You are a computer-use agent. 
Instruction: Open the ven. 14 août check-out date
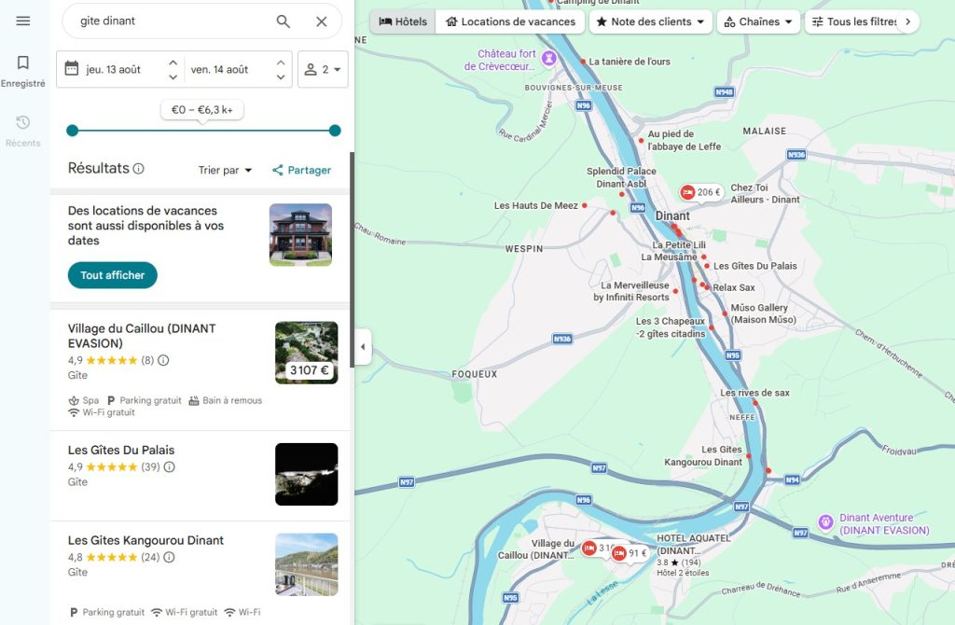coord(219,69)
